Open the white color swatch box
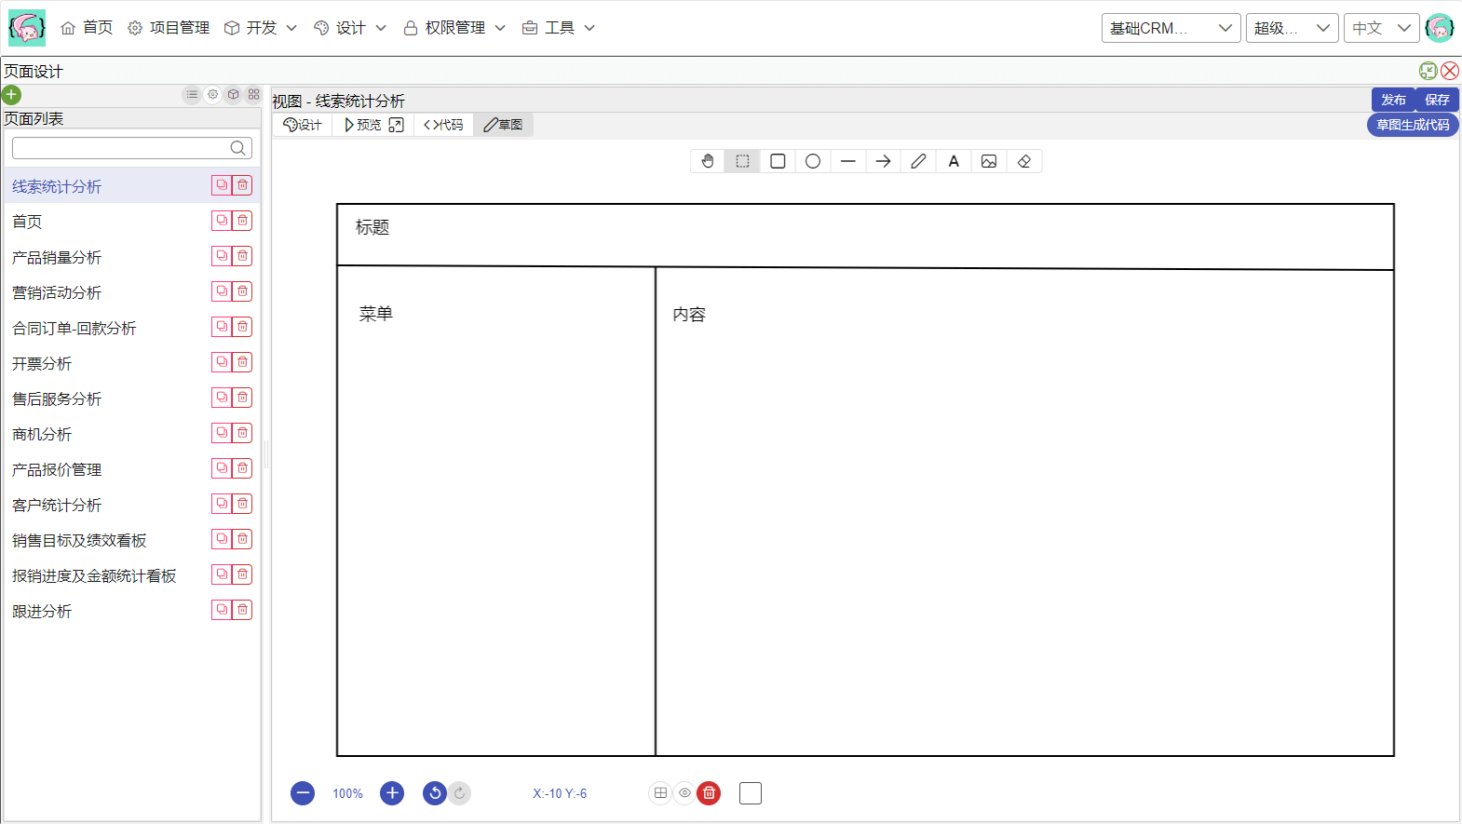1462x824 pixels. click(751, 793)
